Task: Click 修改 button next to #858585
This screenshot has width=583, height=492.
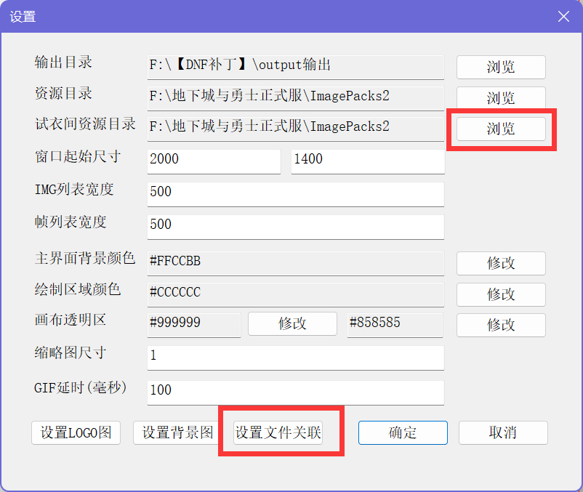Action: coord(501,325)
